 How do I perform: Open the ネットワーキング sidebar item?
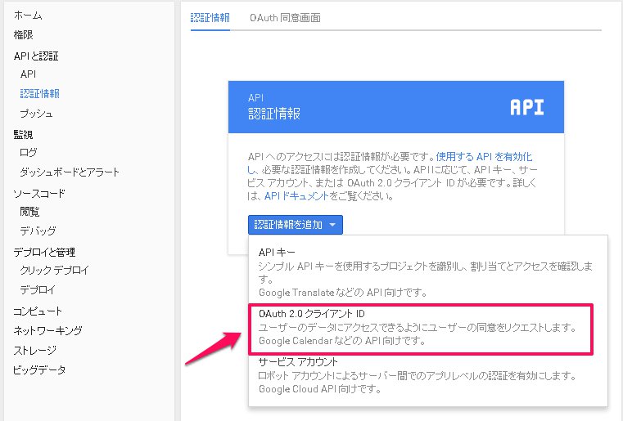47,330
